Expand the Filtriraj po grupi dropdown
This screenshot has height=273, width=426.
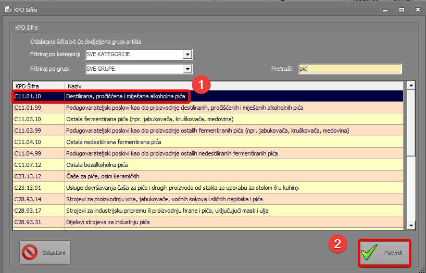pyautogui.click(x=187, y=69)
